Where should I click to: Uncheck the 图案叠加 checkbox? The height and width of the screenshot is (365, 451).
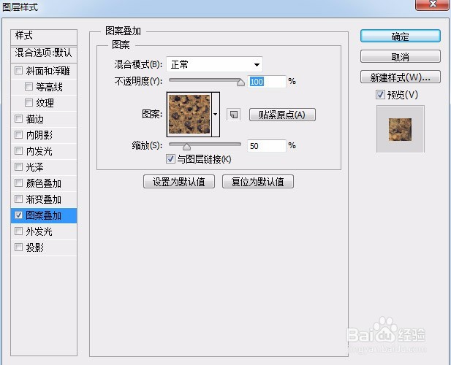click(x=19, y=215)
